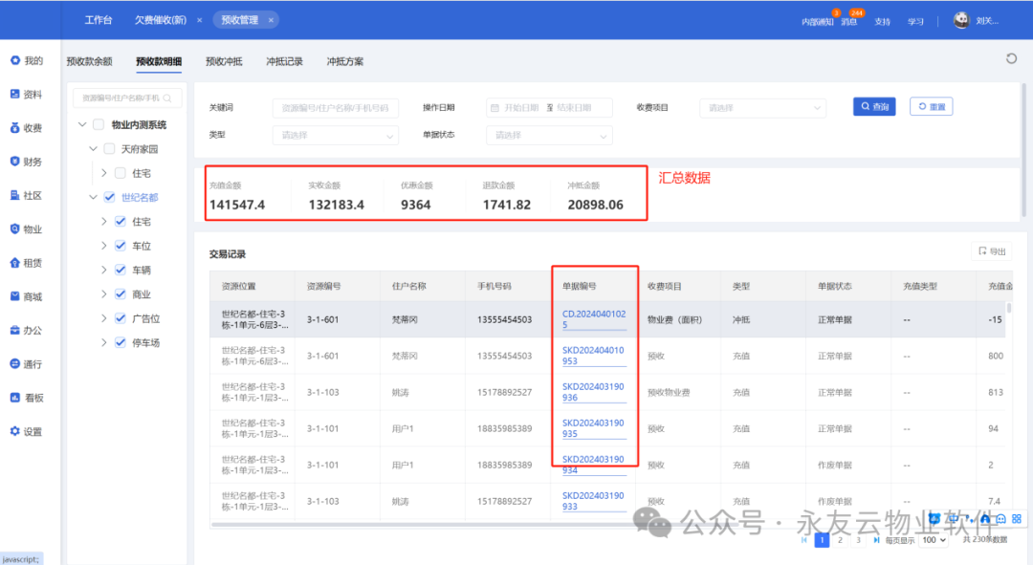Open the 单据状态 dropdown

pyautogui.click(x=549, y=135)
